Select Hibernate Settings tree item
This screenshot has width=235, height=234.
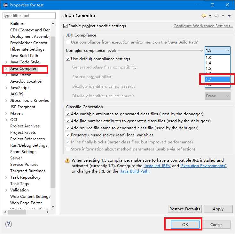(27, 49)
